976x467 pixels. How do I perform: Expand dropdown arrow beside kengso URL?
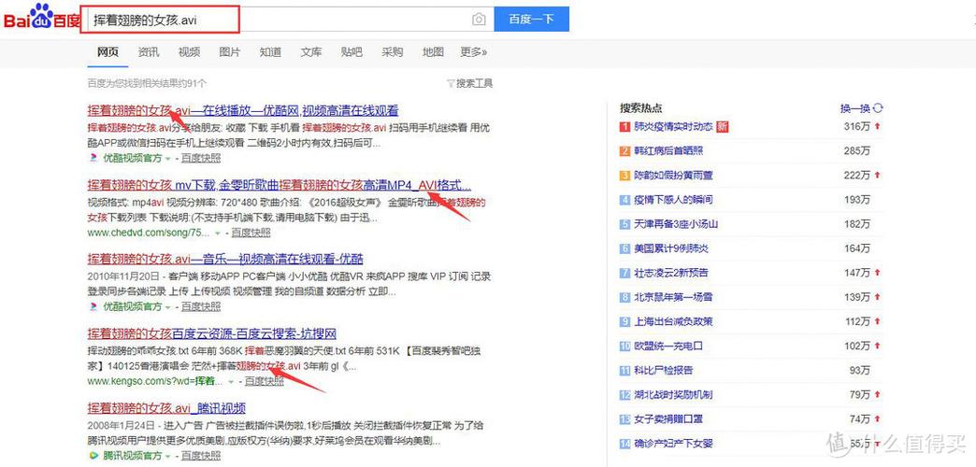[x=232, y=381]
